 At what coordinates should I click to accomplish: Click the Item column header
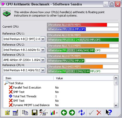click(x=28, y=78)
